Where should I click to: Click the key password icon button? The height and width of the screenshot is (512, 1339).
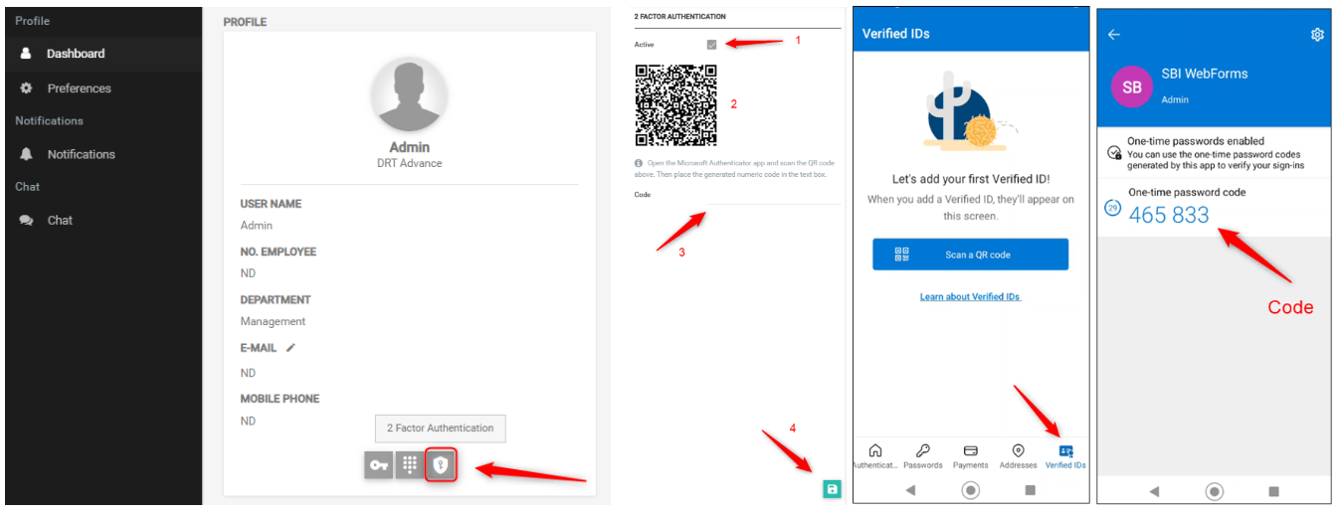pos(379,465)
